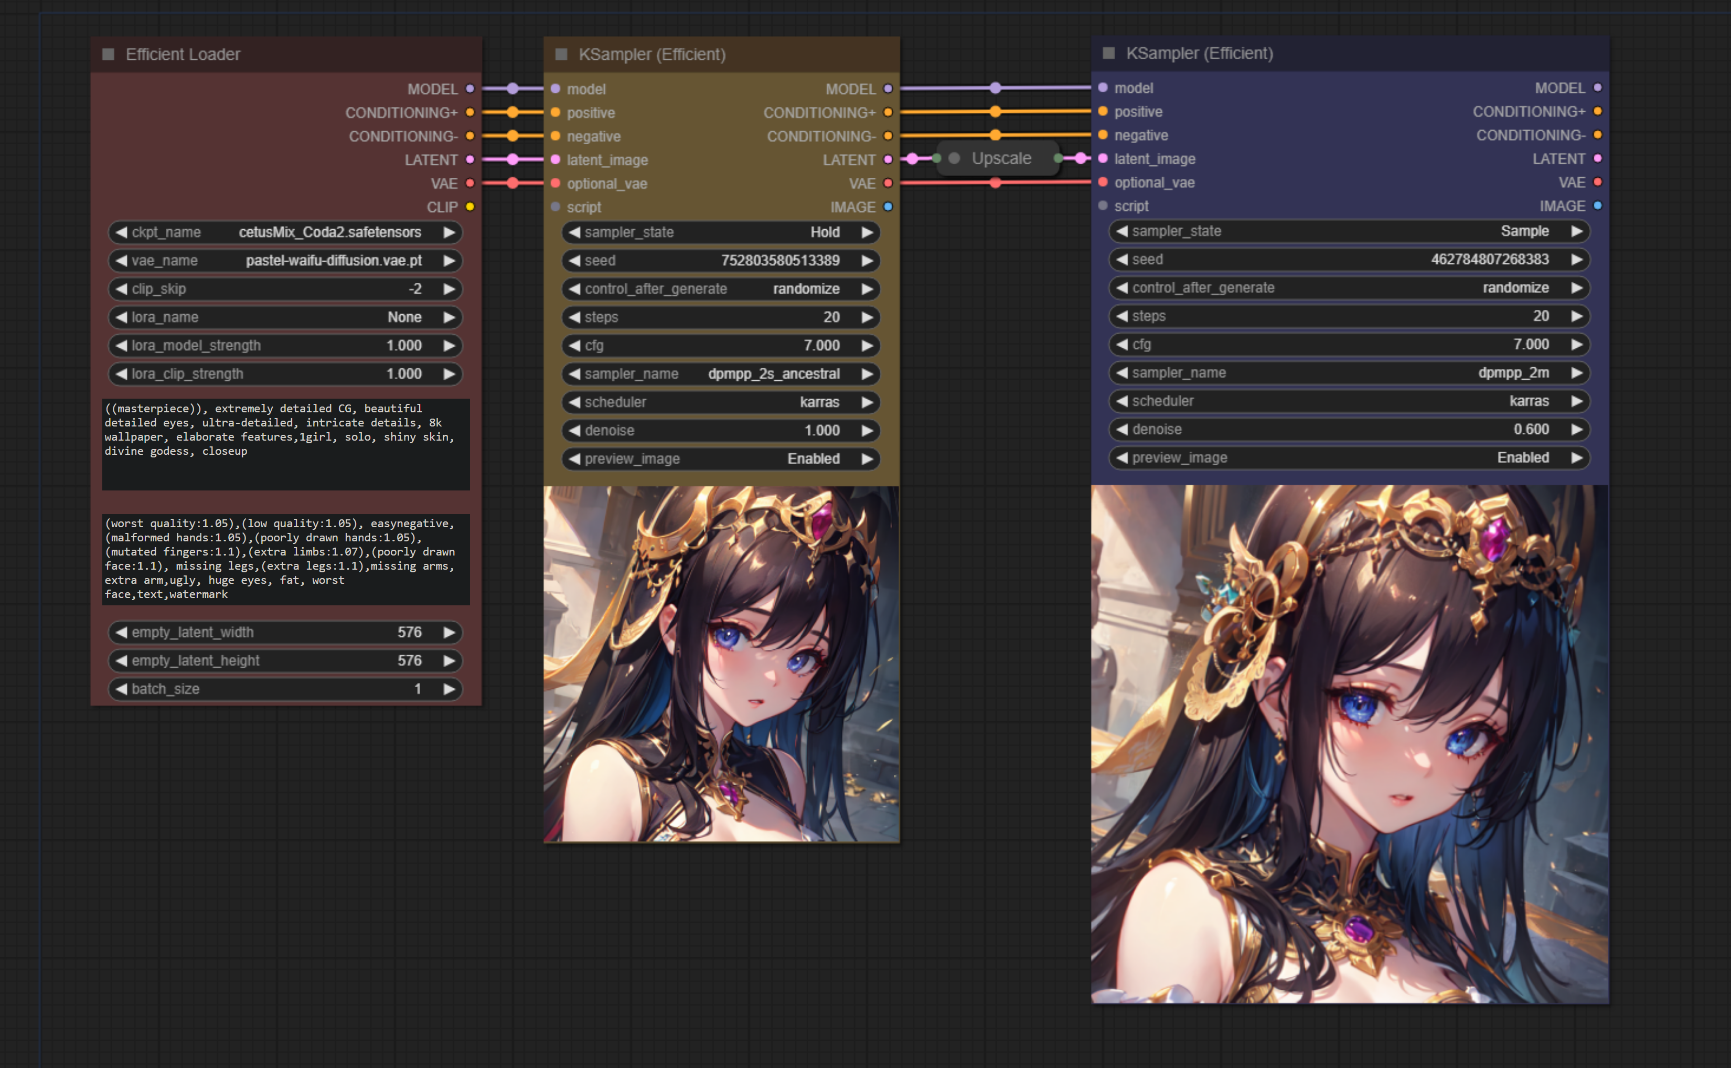This screenshot has width=1731, height=1068.
Task: Click second KSampler's purple MODEL output socket
Action: [1598, 88]
